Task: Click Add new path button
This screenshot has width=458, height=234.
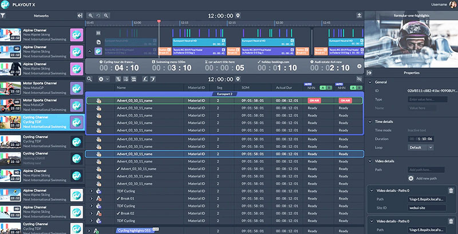Action: point(423,179)
